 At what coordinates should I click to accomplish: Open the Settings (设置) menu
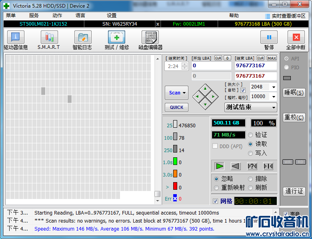click(x=112, y=16)
